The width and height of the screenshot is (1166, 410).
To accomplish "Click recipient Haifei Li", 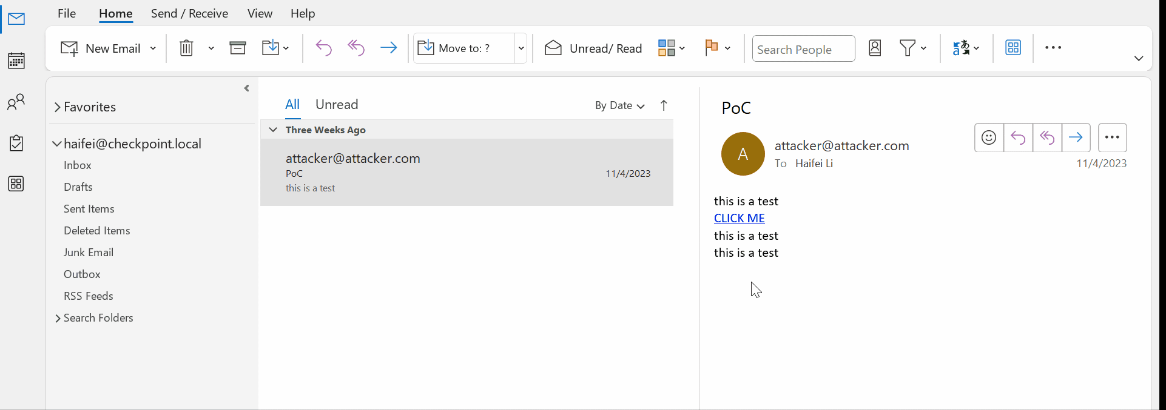I will [814, 164].
